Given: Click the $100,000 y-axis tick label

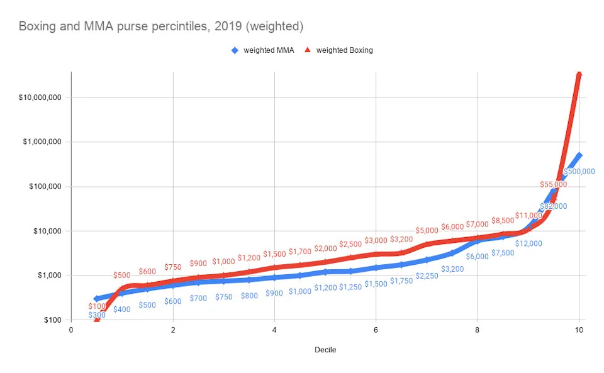Looking at the screenshot, I should tap(44, 187).
